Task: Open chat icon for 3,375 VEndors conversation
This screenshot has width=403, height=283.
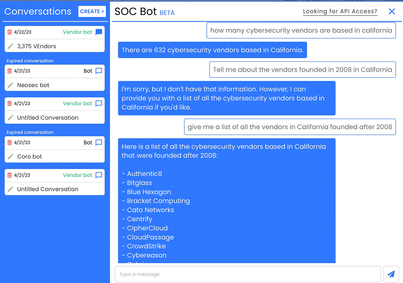Action: tap(99, 32)
